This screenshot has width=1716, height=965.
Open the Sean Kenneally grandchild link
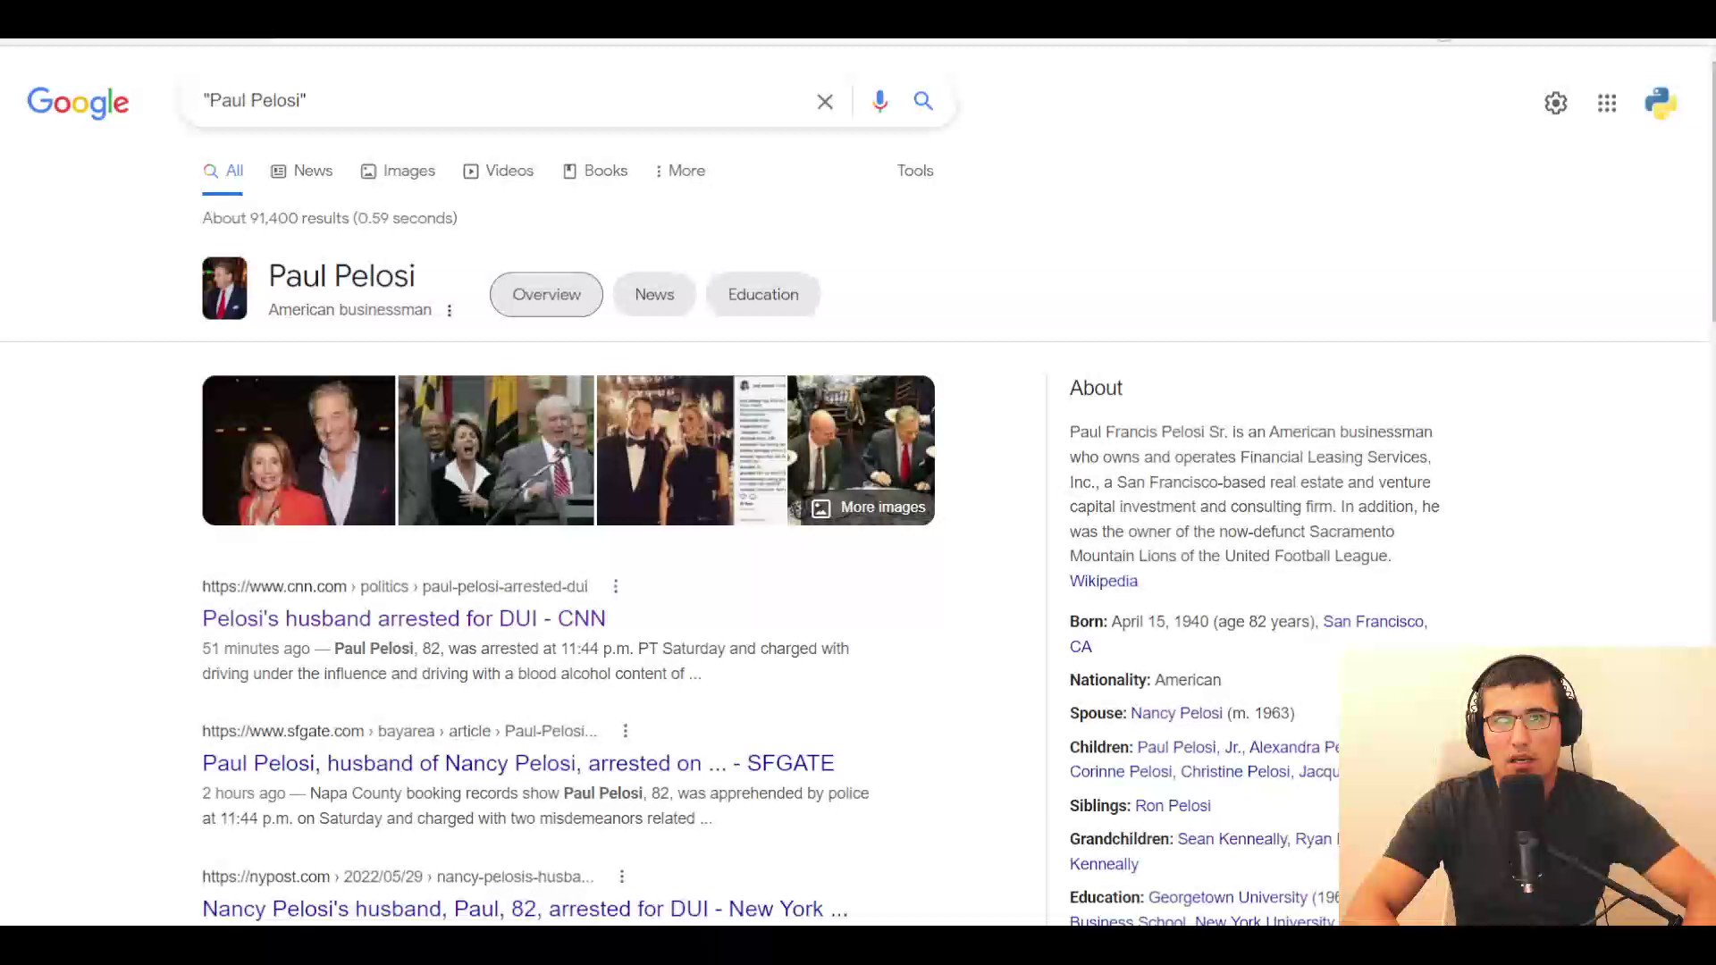tap(1232, 839)
